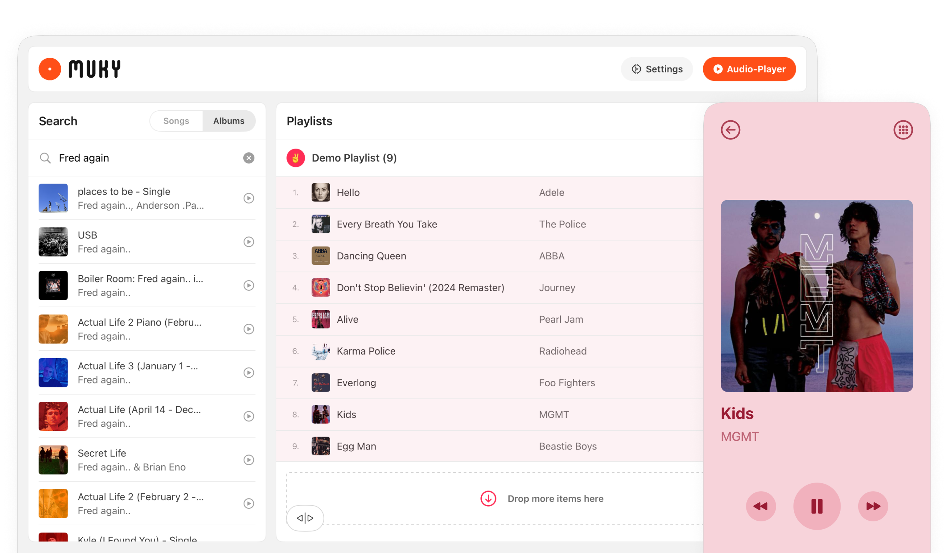
Task: Select Boiler Room album cover thumbnail
Action: [x=53, y=286]
